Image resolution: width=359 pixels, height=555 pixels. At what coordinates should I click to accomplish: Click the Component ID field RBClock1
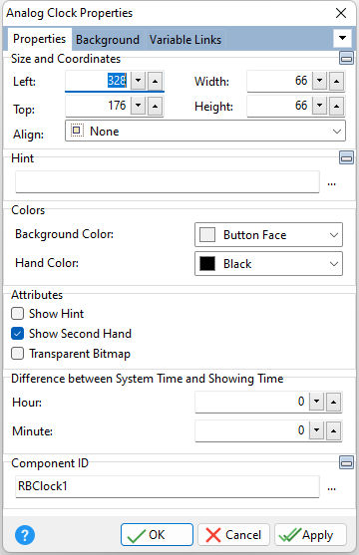(168, 486)
